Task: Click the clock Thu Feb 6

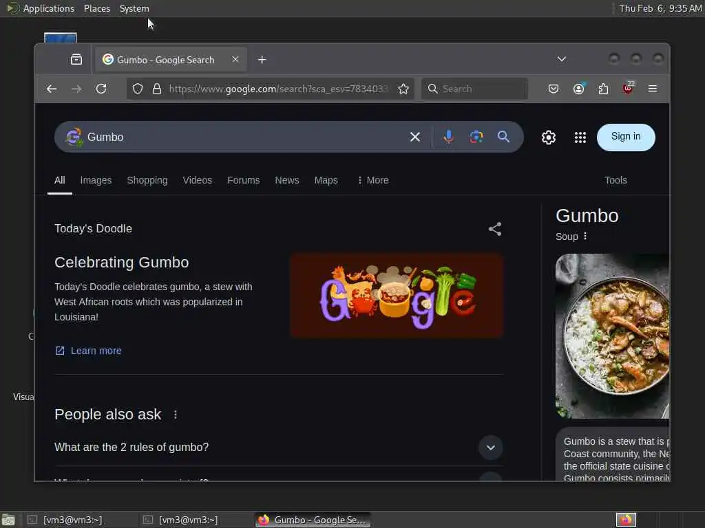Action: click(660, 8)
